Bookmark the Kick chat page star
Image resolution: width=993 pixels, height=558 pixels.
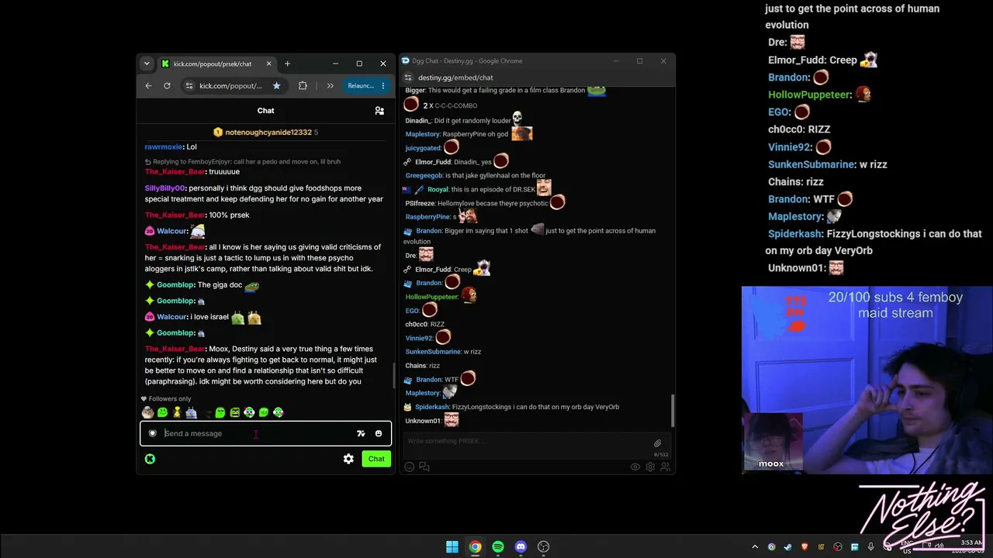[276, 85]
